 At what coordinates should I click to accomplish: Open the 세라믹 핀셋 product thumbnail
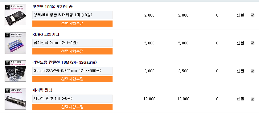[x=15, y=99]
